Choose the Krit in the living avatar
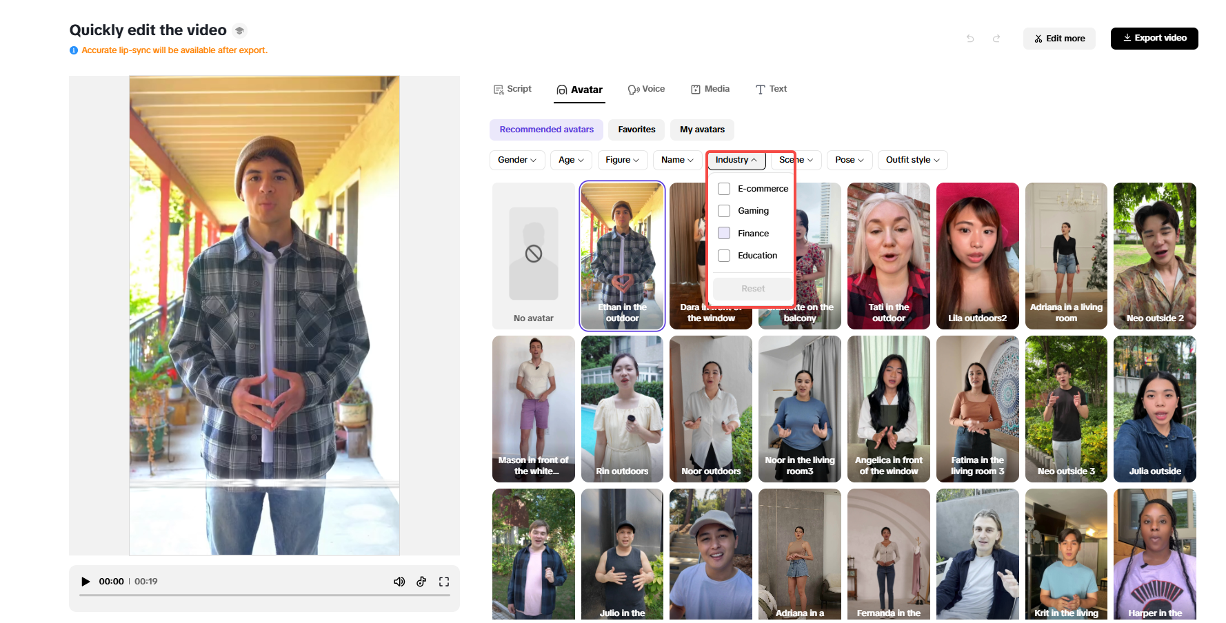 click(1066, 554)
